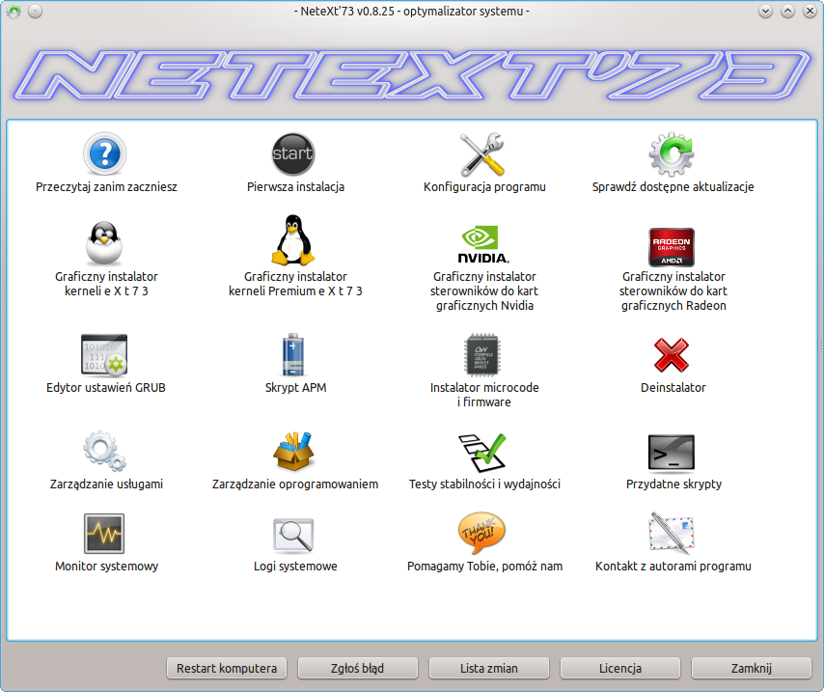Minimize the NeteXt'73 window
Viewport: 824px width, 692px height.
[x=765, y=11]
